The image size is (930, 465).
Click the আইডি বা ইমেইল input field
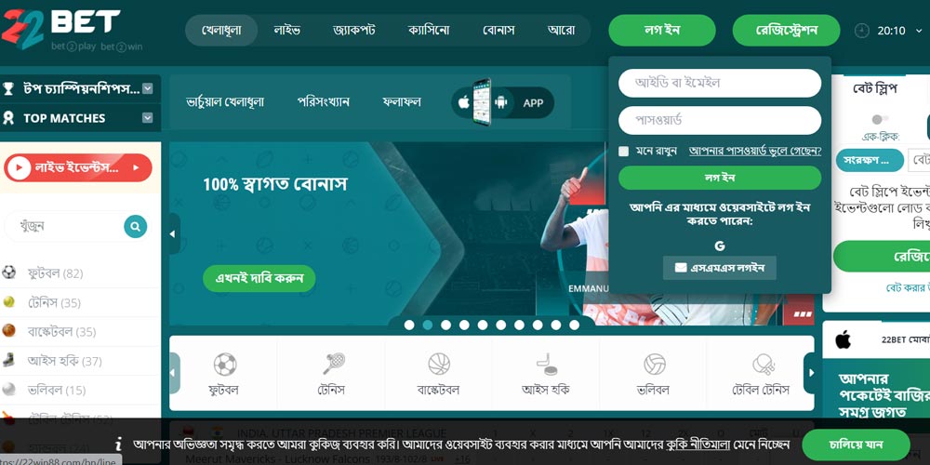pyautogui.click(x=720, y=83)
